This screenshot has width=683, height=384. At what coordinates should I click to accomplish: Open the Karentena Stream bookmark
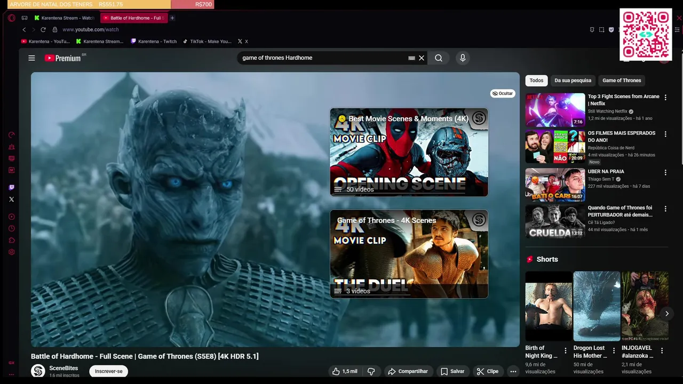(100, 41)
